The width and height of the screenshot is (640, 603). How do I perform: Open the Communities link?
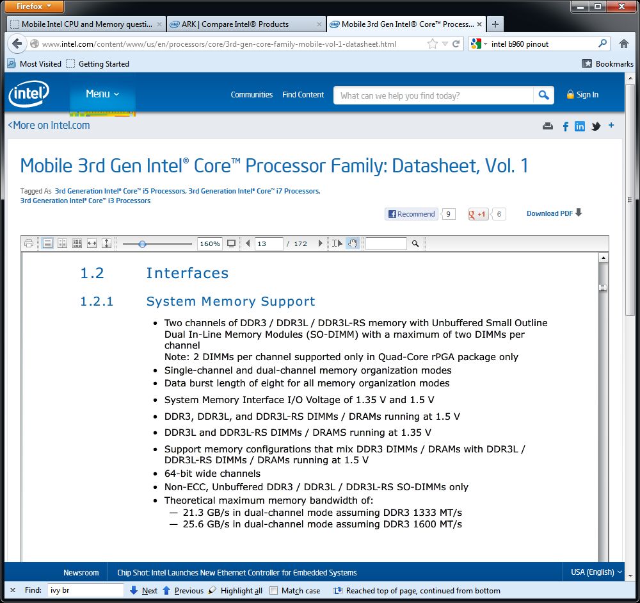click(252, 95)
